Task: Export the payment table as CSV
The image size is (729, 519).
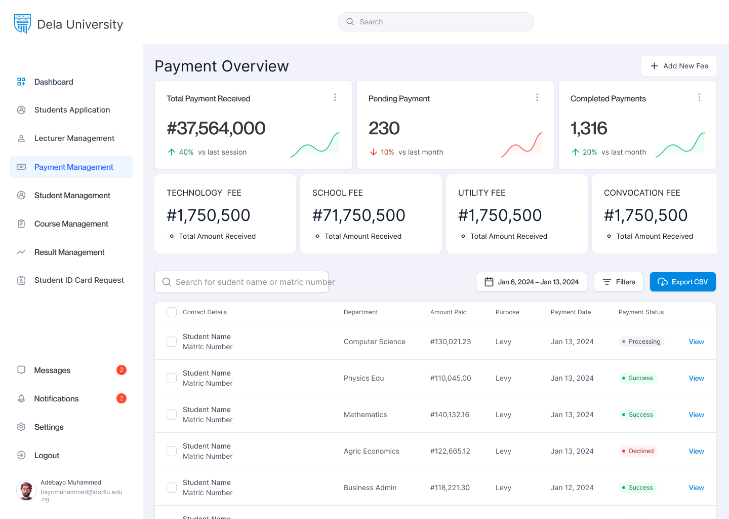Action: coord(682,282)
